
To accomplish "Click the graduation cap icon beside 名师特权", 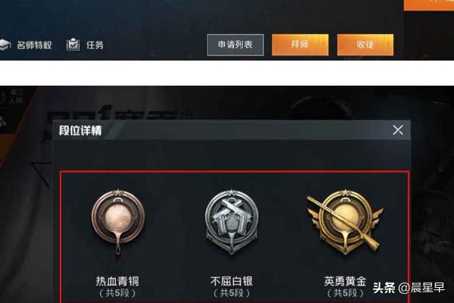I will tap(5, 45).
